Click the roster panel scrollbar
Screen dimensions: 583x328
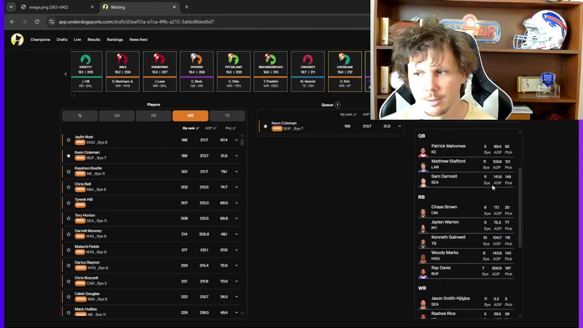520,207
